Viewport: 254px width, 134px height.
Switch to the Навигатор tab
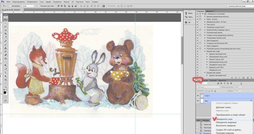(222, 80)
